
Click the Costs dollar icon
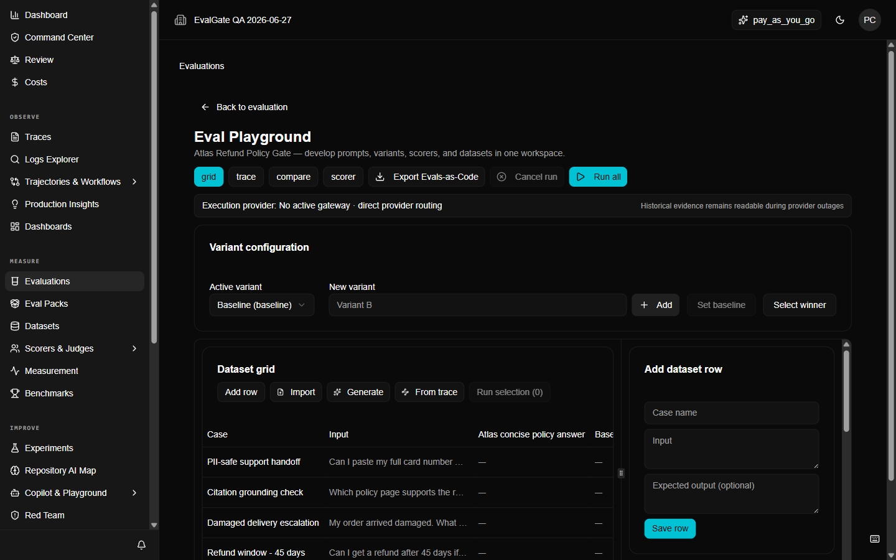[x=15, y=82]
